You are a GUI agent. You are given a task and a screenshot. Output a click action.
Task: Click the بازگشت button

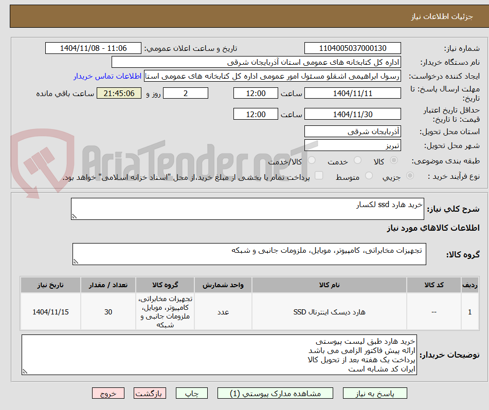[x=150, y=393]
